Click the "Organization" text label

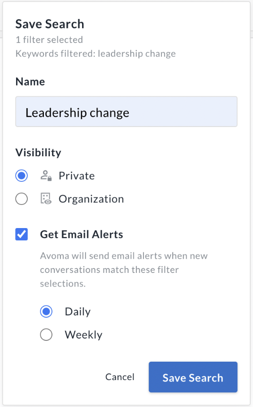pos(92,199)
